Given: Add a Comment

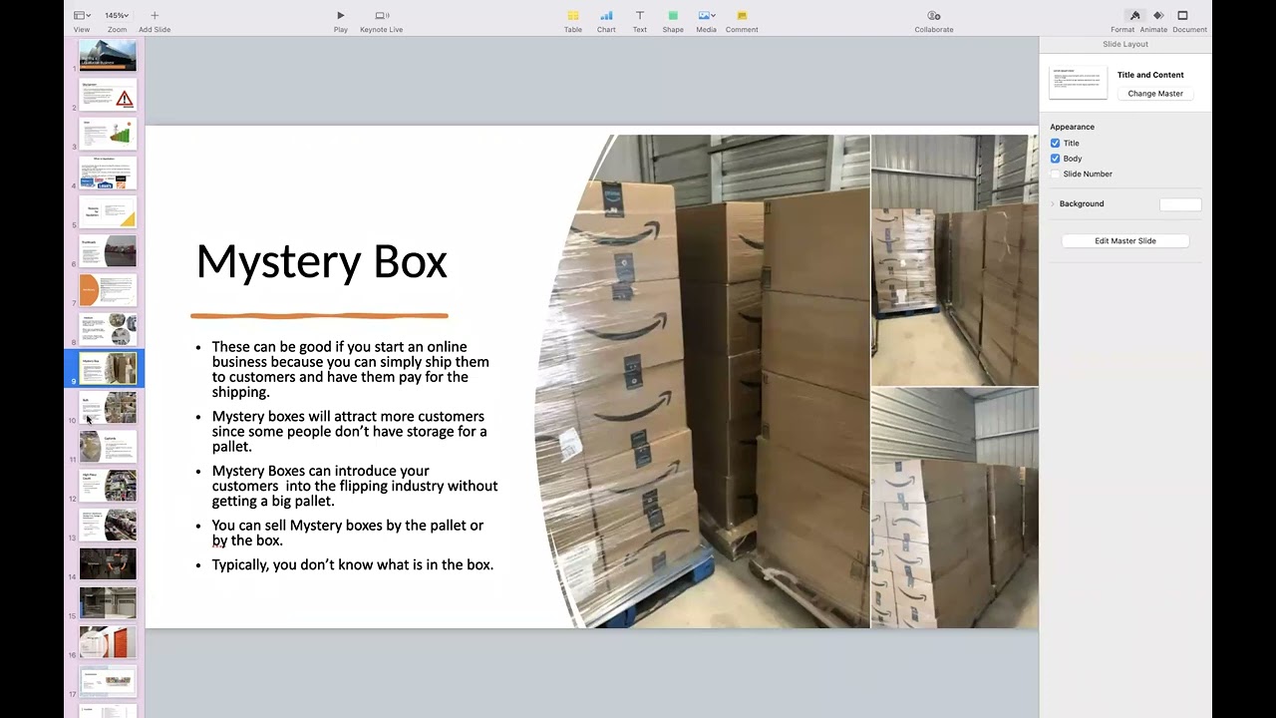Looking at the screenshot, I should pos(742,15).
